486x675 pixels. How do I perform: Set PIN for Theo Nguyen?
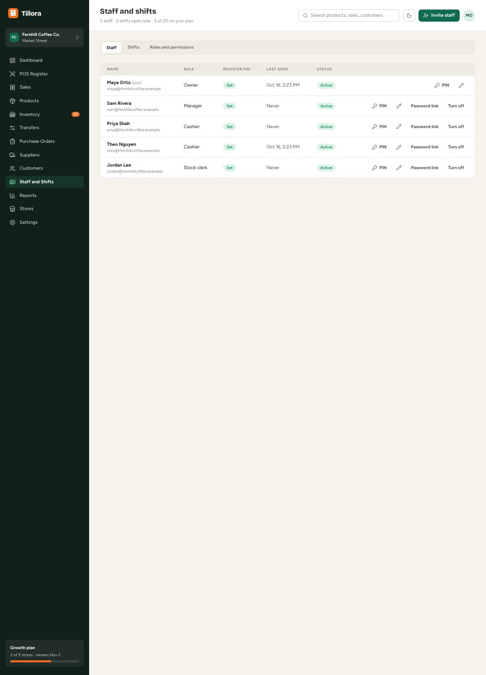coord(379,147)
